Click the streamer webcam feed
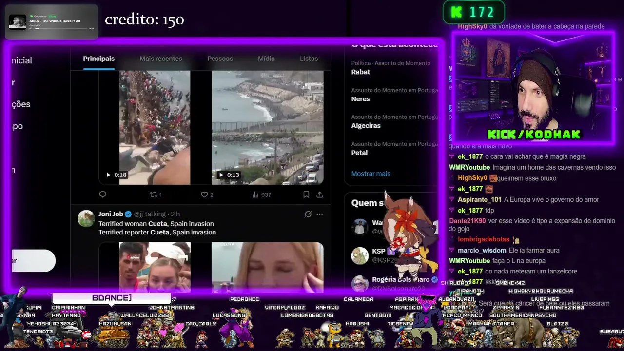This screenshot has height=351, width=624. click(x=533, y=88)
